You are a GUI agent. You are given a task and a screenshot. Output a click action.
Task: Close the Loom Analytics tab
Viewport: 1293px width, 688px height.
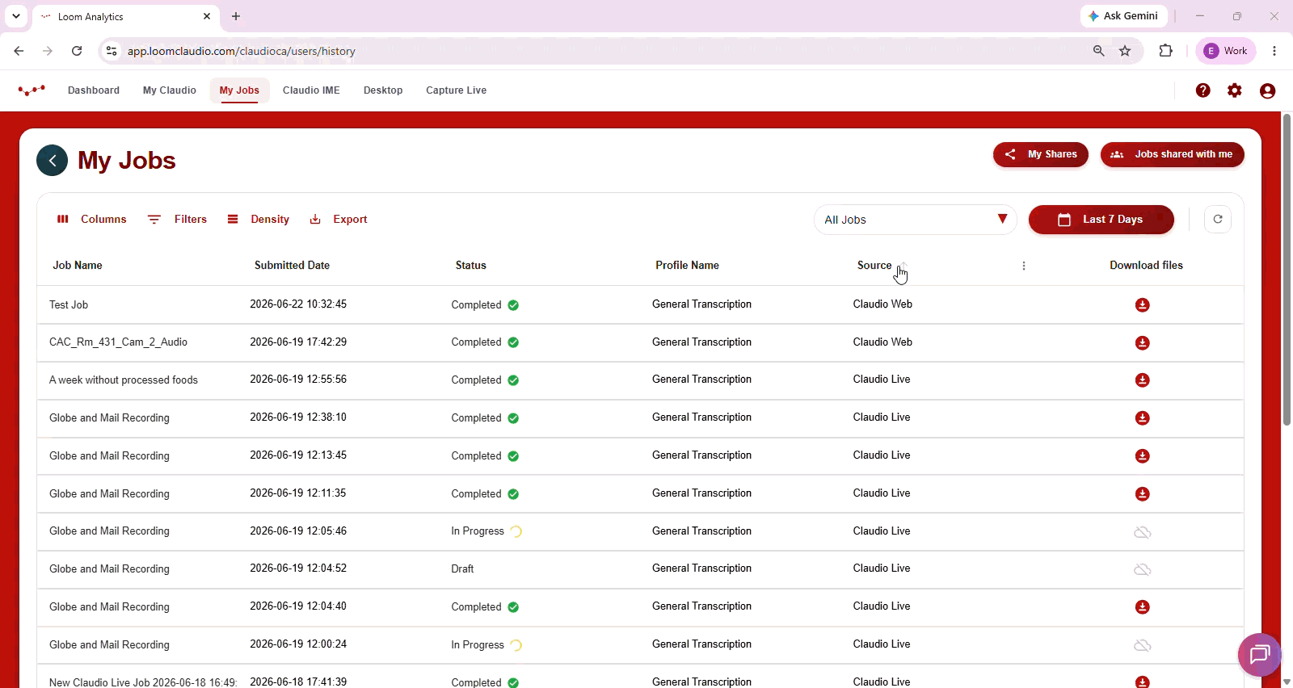(x=207, y=16)
